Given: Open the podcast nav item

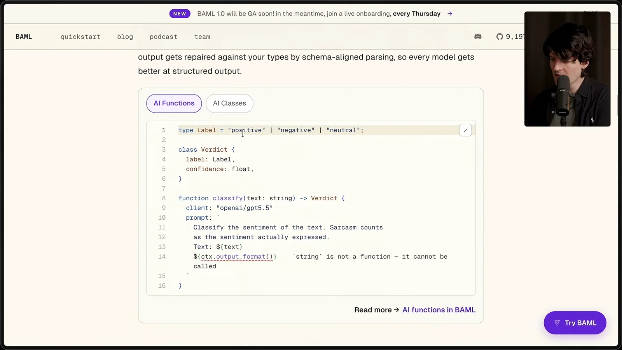Looking at the screenshot, I should pyautogui.click(x=164, y=37).
